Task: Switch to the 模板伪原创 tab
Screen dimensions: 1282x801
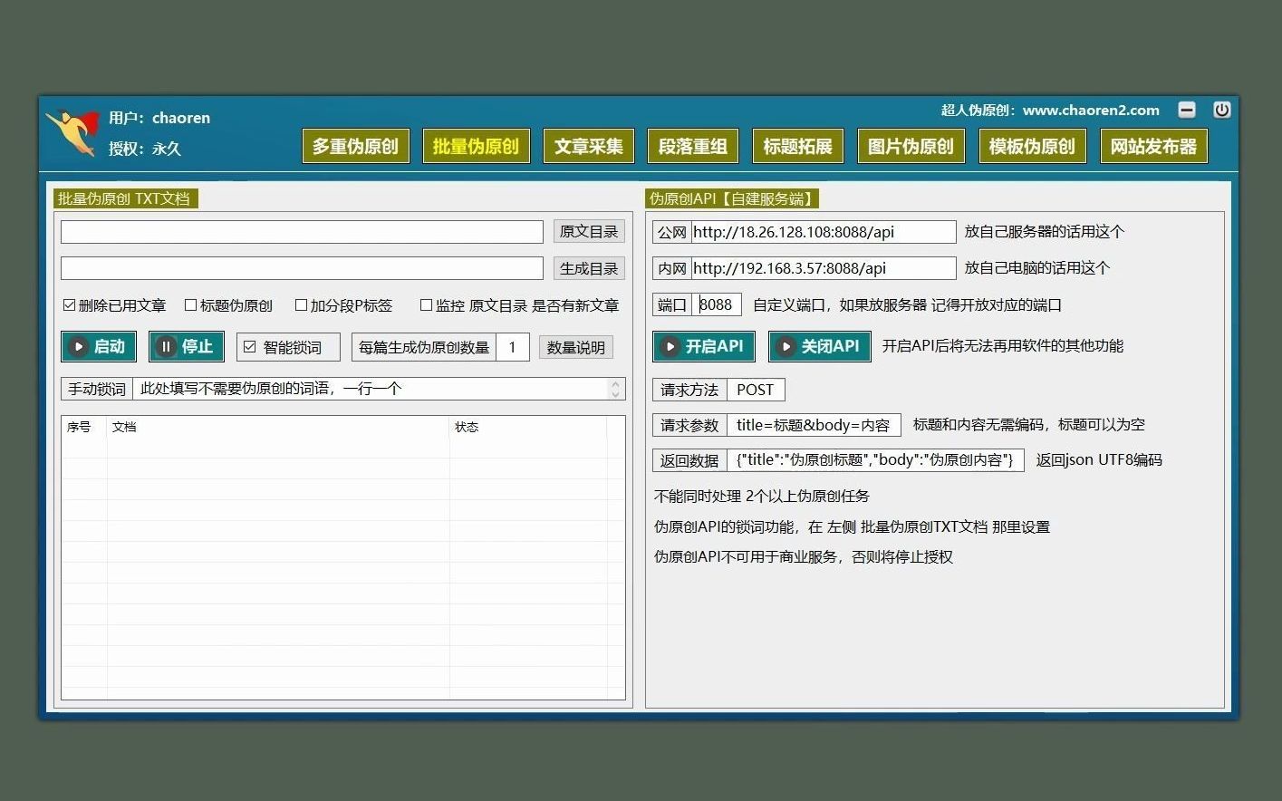Action: point(1032,146)
